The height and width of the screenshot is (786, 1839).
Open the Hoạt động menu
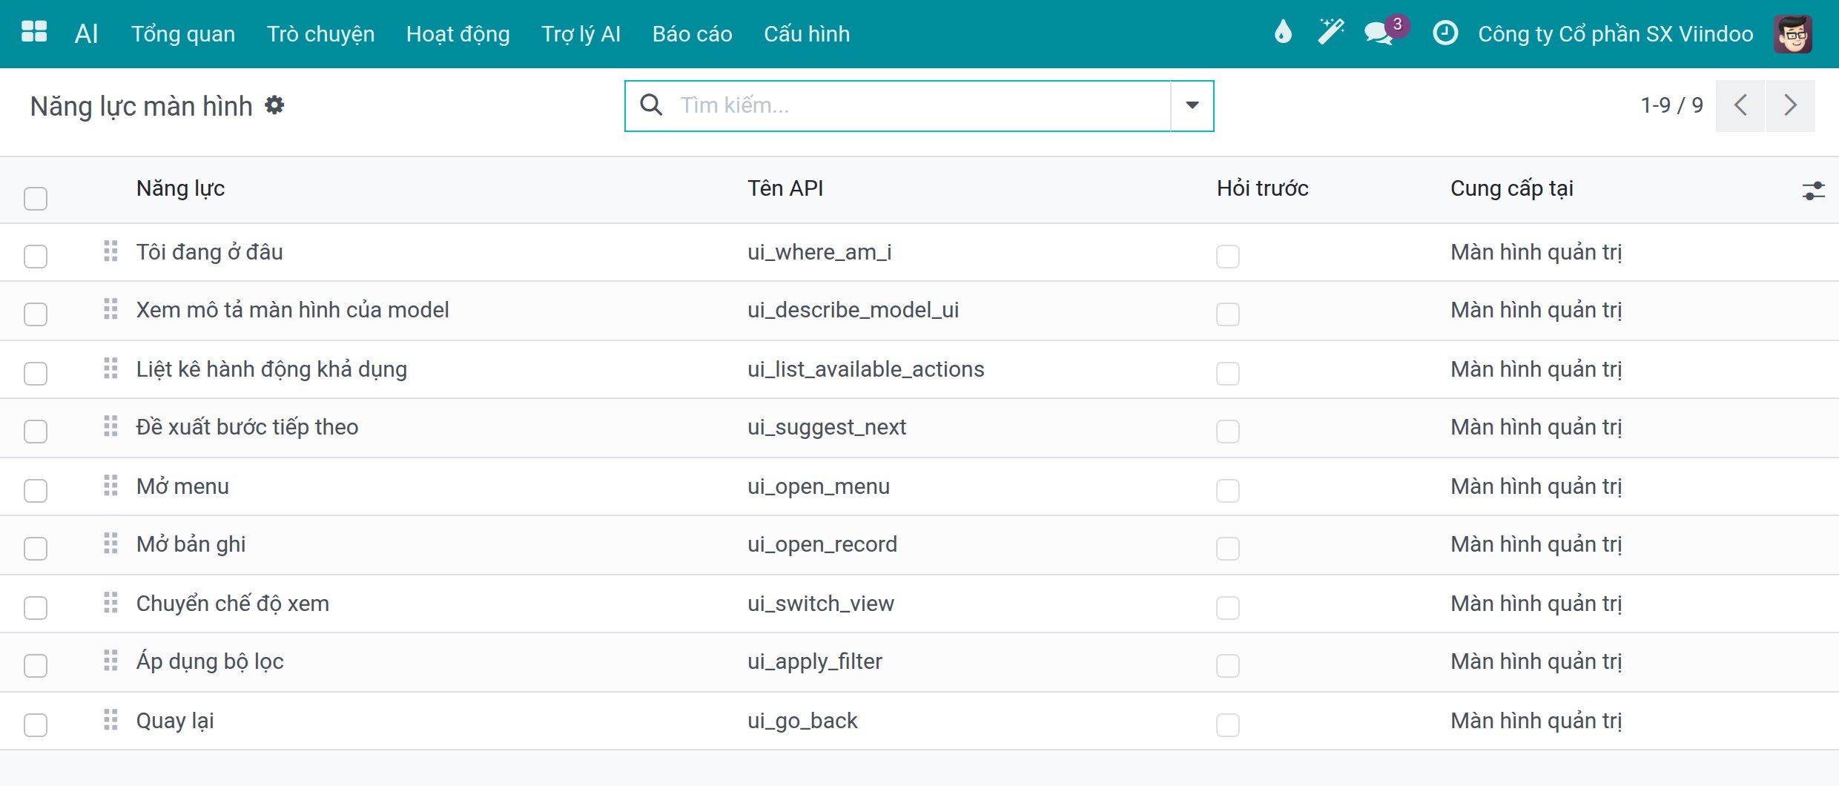coord(458,33)
